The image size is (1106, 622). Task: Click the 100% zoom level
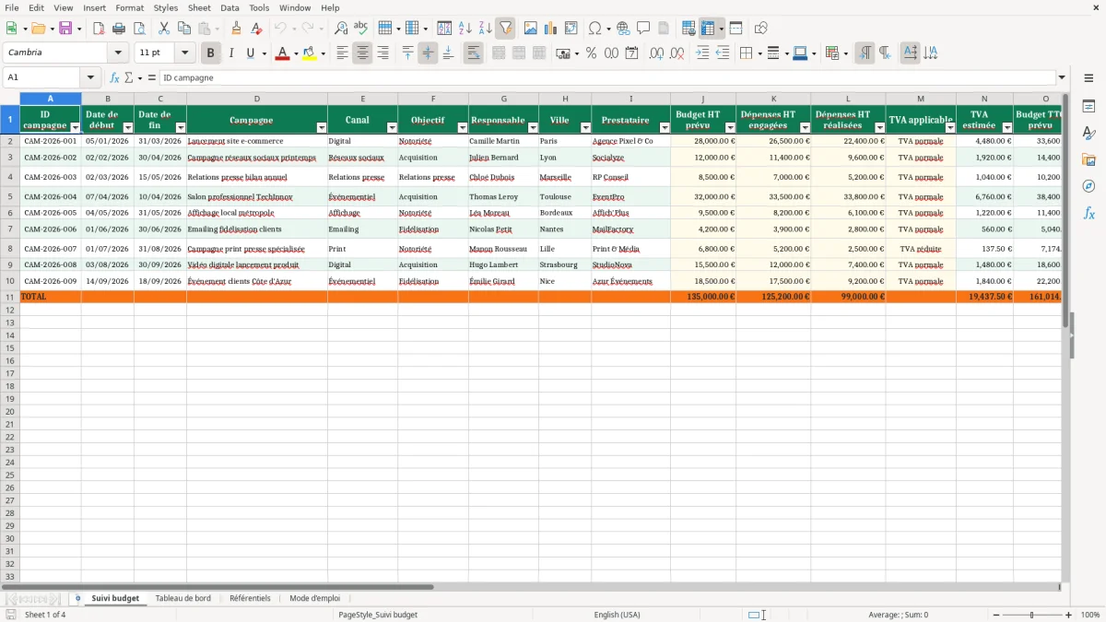click(x=1090, y=615)
